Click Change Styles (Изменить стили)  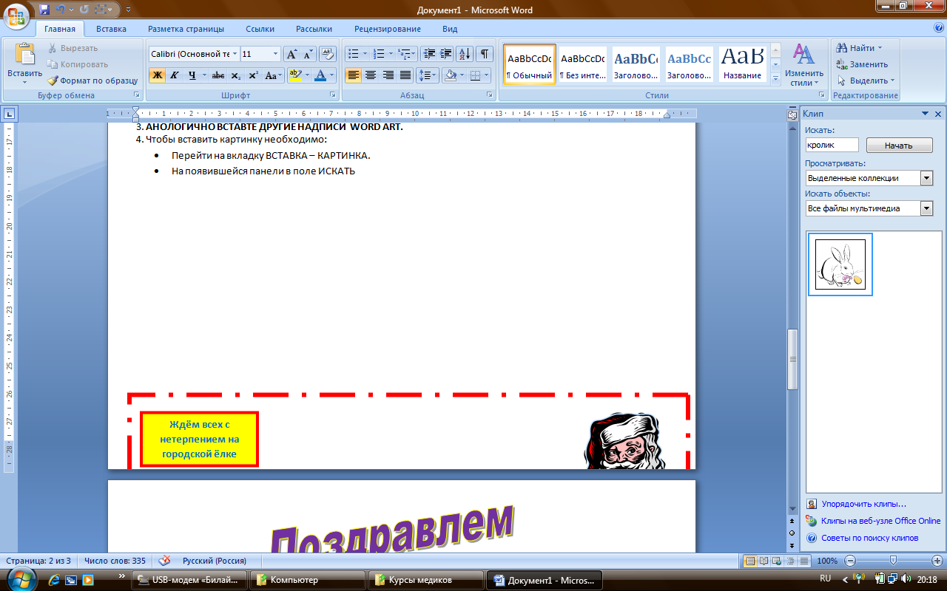point(804,64)
